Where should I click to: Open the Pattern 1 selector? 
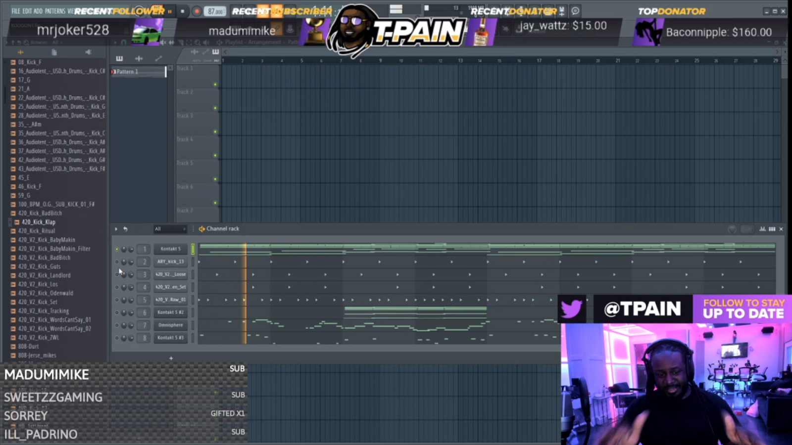point(139,72)
